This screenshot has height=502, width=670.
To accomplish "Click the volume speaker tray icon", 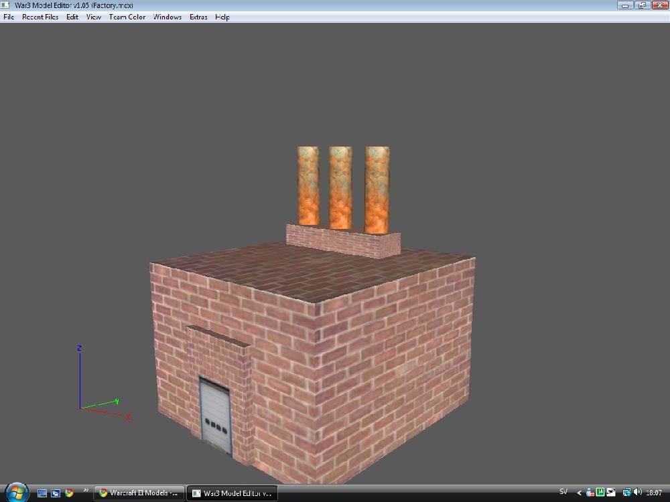I will tap(638, 492).
